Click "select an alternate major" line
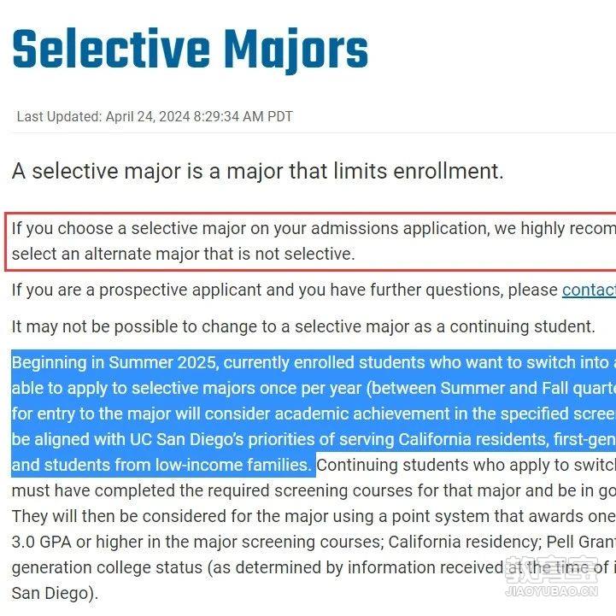616x616 pixels. pos(184,254)
